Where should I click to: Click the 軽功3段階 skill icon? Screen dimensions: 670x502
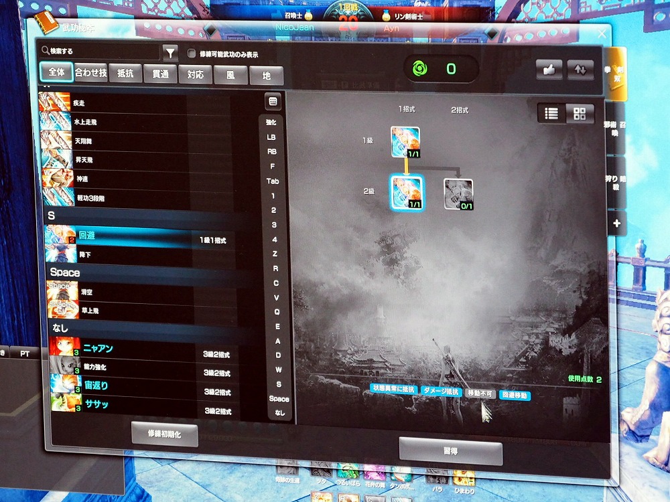(60, 197)
